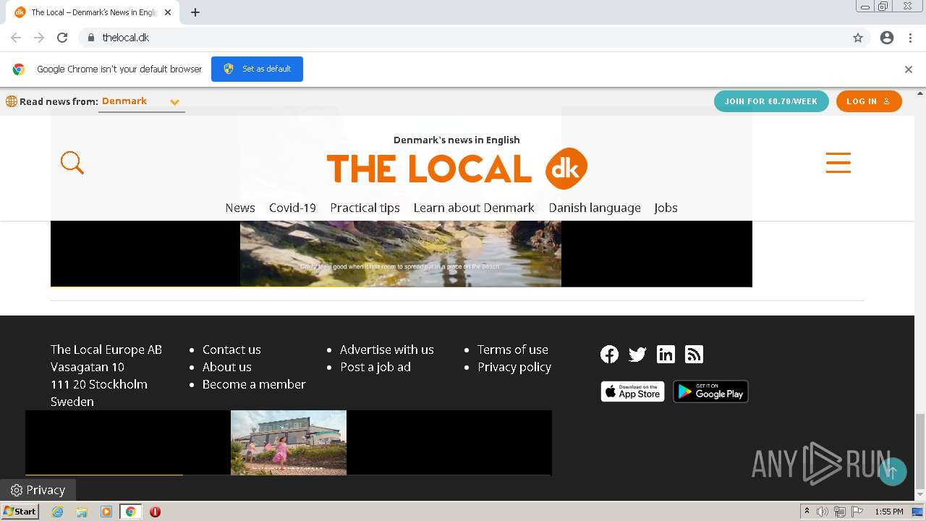View site security lock info
The height and width of the screenshot is (521, 926).
click(90, 38)
